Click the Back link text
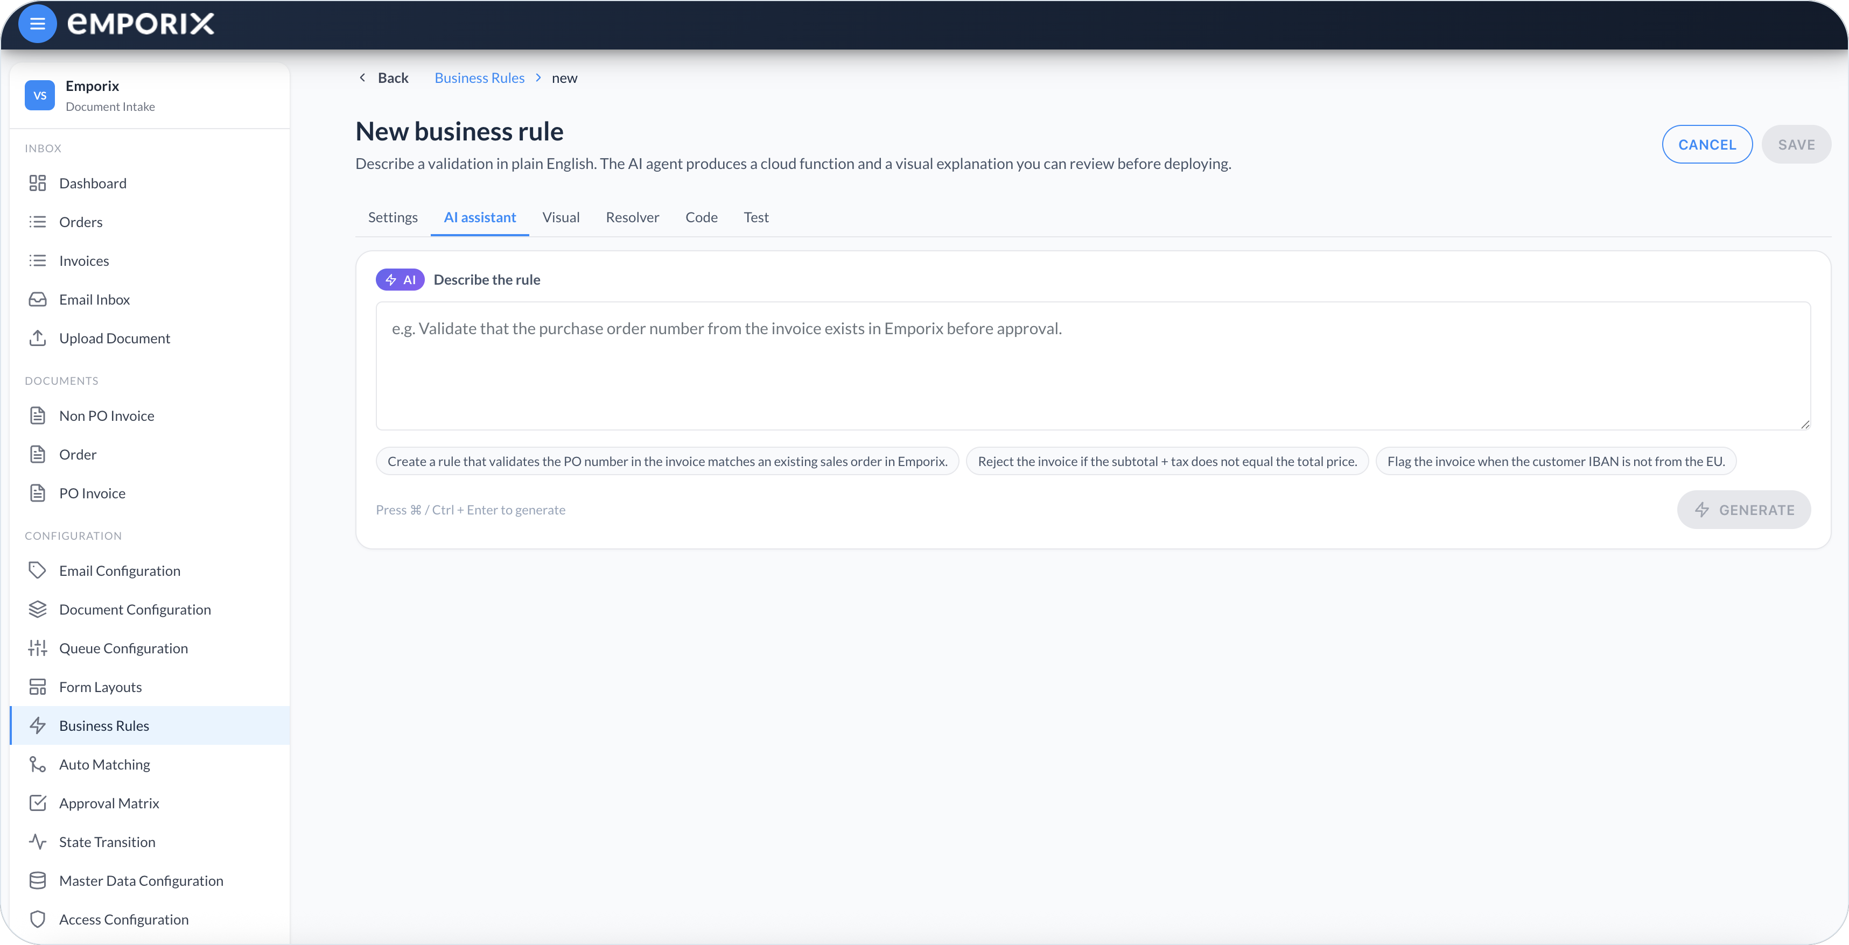 (x=393, y=77)
